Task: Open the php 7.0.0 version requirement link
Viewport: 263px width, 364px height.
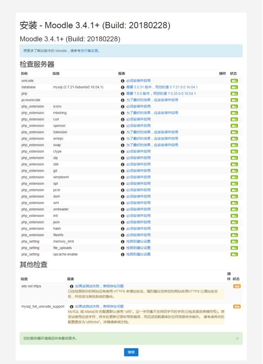Action: [161, 94]
